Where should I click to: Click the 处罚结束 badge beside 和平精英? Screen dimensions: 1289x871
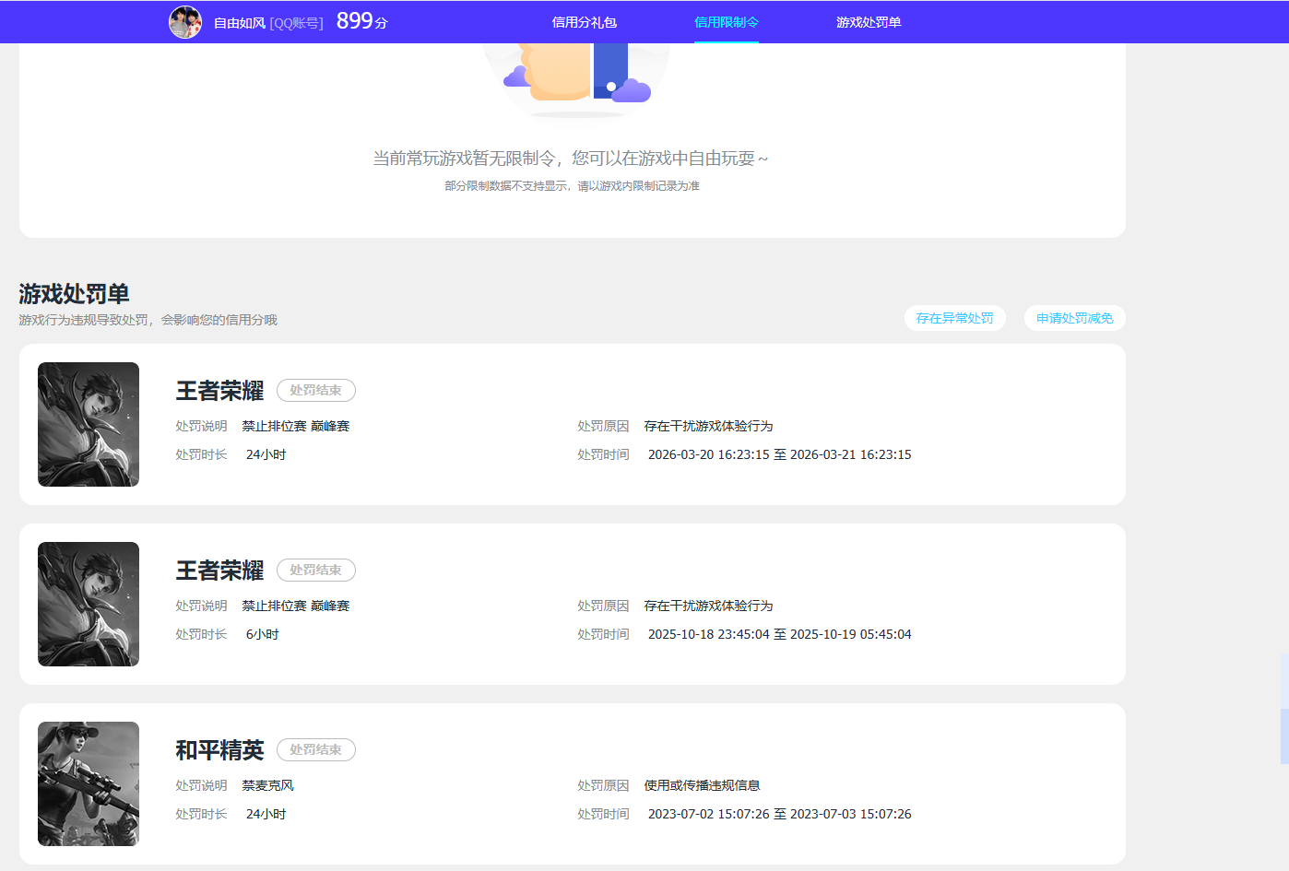[x=316, y=750]
